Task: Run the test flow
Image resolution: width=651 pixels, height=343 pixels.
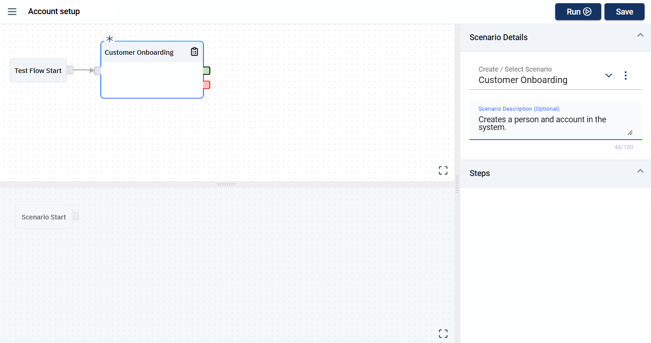Action: point(578,12)
